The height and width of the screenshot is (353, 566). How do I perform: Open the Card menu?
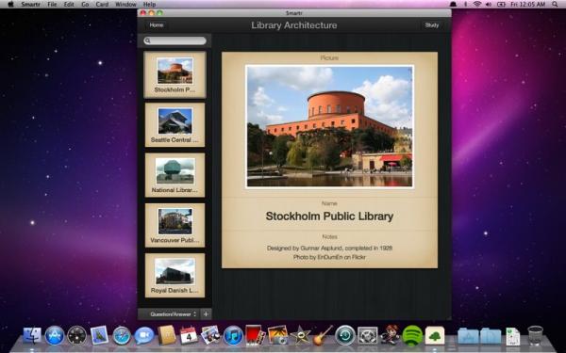tap(102, 5)
